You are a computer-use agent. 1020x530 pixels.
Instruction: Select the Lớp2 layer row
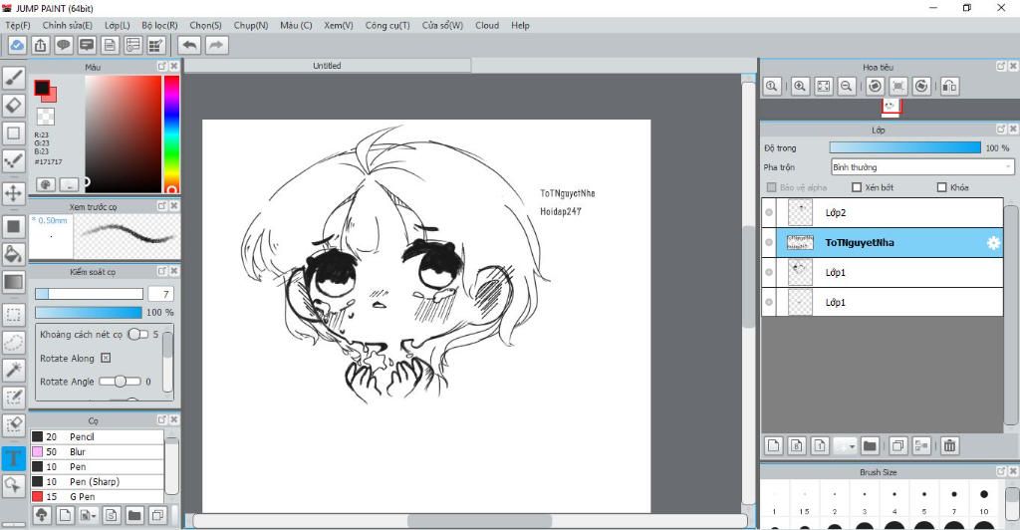click(x=883, y=212)
